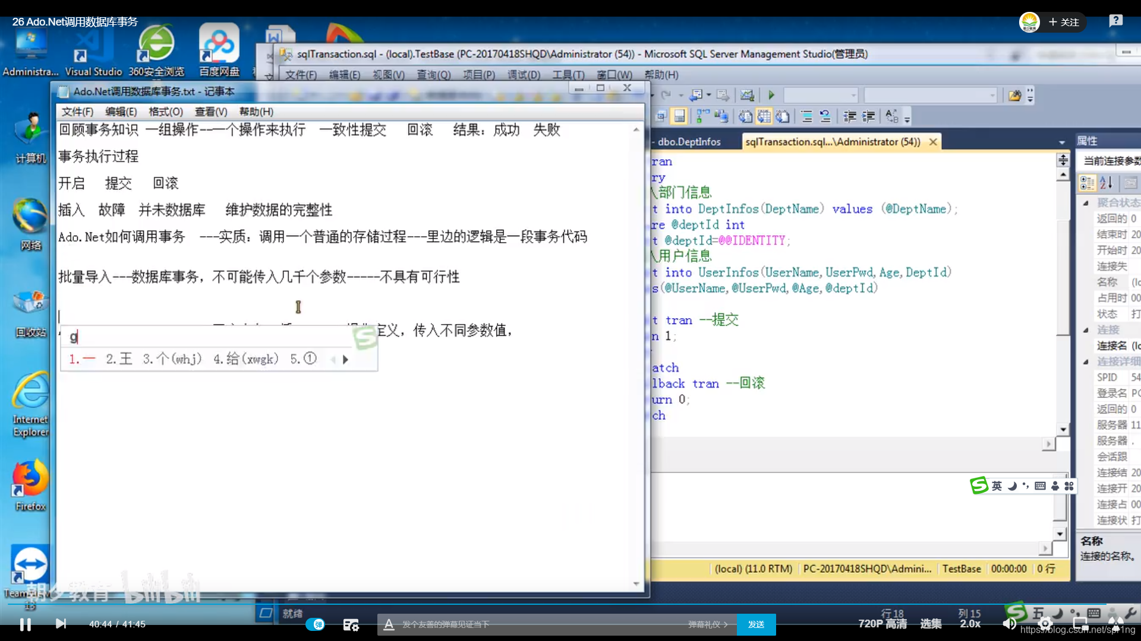Open Notepad 编辑(E) menu

(x=121, y=112)
